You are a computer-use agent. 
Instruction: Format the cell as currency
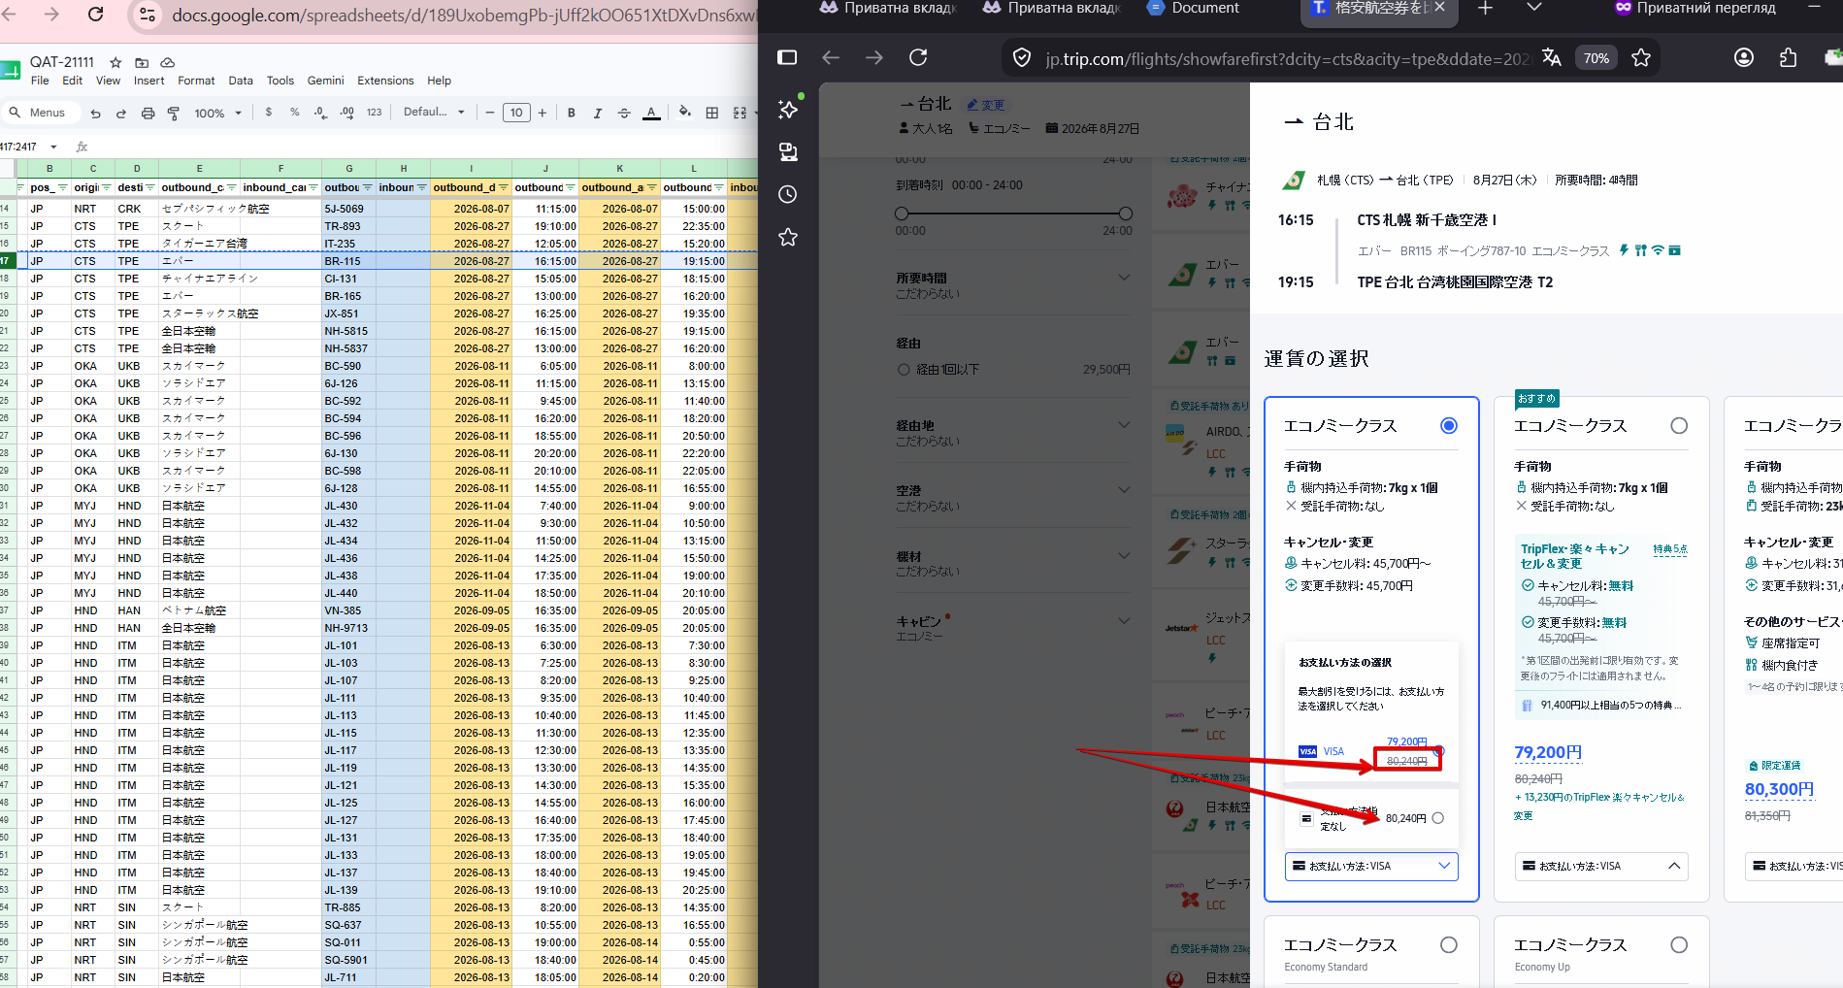(x=269, y=113)
